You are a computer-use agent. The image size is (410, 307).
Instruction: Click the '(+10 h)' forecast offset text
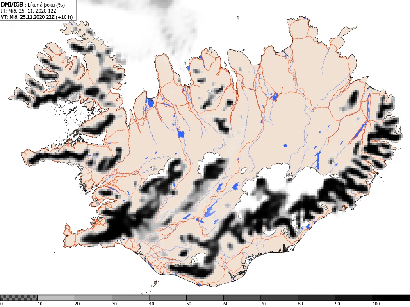click(x=64, y=17)
